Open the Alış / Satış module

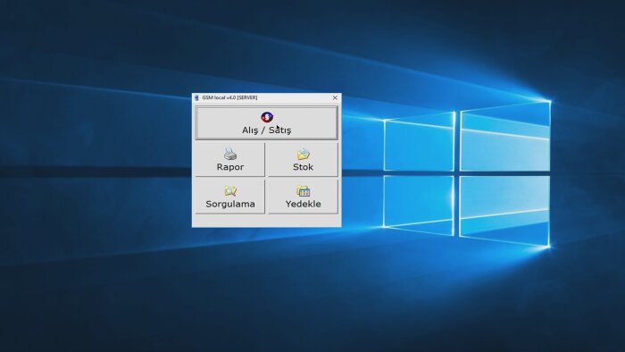(266, 122)
